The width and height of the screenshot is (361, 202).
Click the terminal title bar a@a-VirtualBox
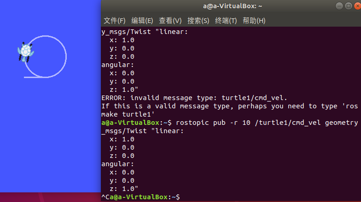[232, 6]
